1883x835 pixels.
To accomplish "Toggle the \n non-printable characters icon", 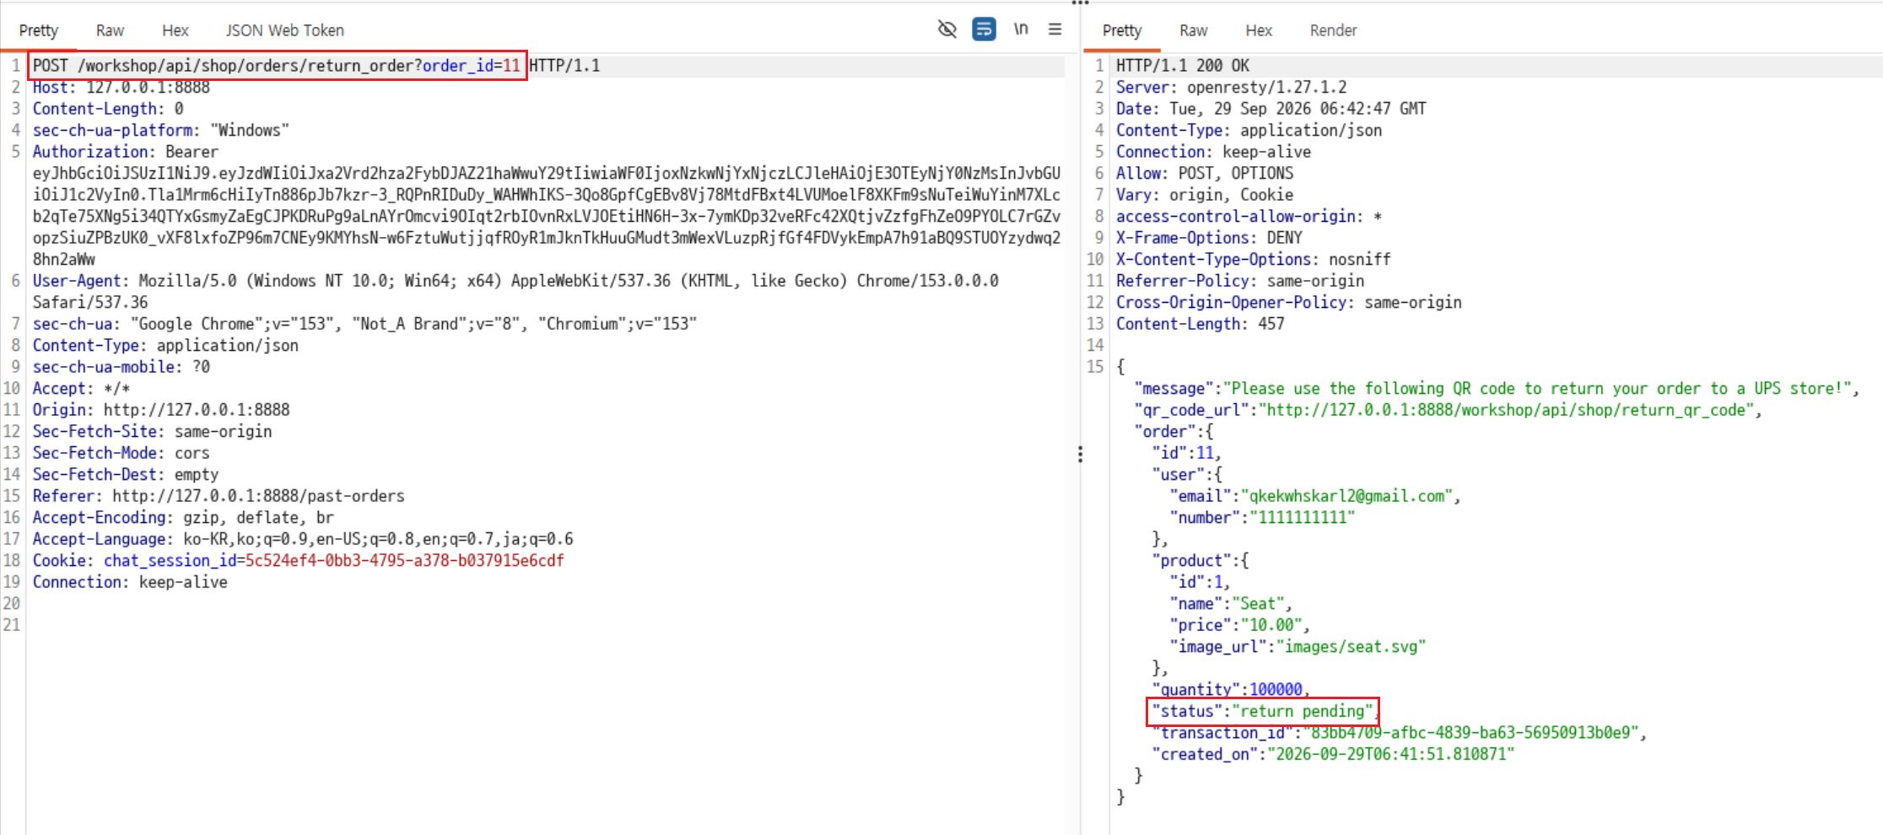I will click(x=1021, y=30).
